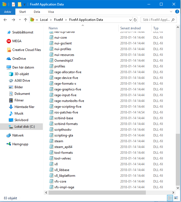Image resolution: width=181 pixels, height=202 pixels.
Task: Open Hämtade filer in sidebar
Action: point(24,107)
